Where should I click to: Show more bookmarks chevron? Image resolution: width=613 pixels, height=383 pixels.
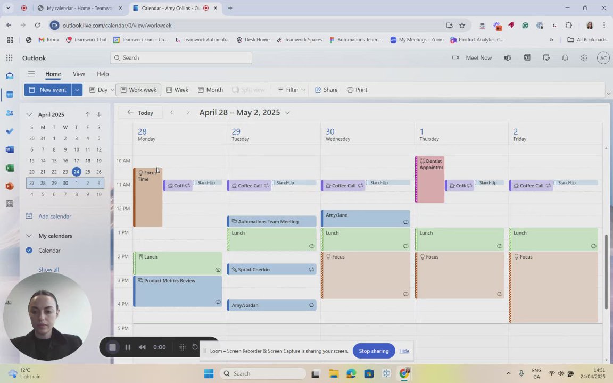tap(551, 40)
